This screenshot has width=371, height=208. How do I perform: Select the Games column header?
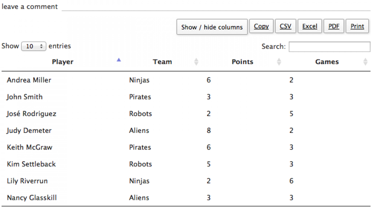click(327, 62)
